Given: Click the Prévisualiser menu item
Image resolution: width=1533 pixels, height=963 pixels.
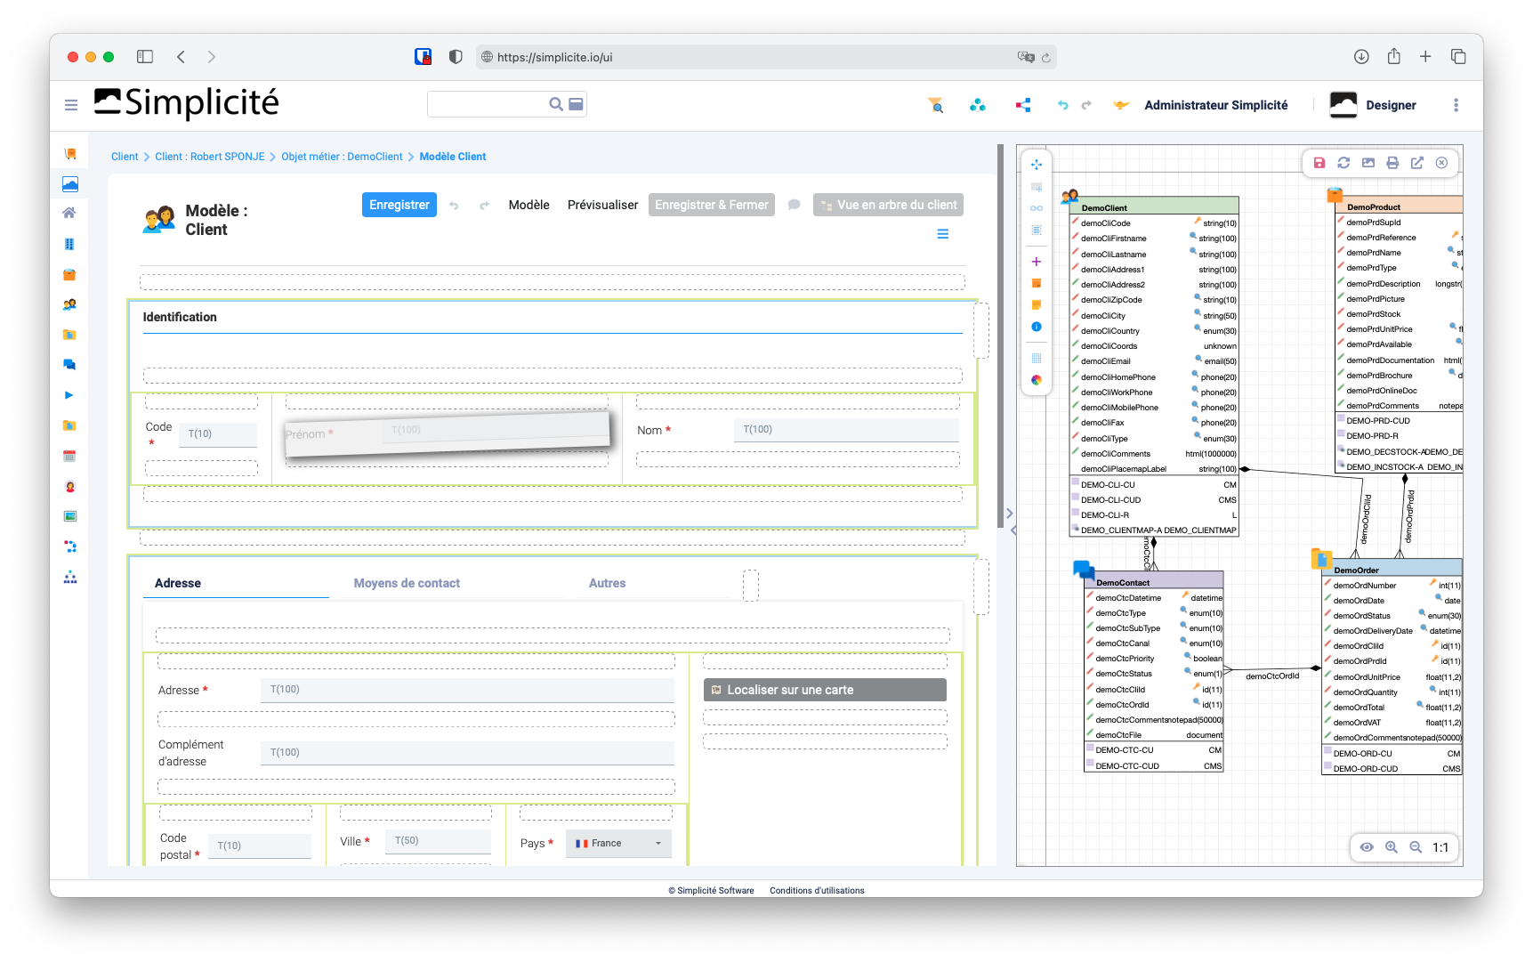Looking at the screenshot, I should [602, 205].
